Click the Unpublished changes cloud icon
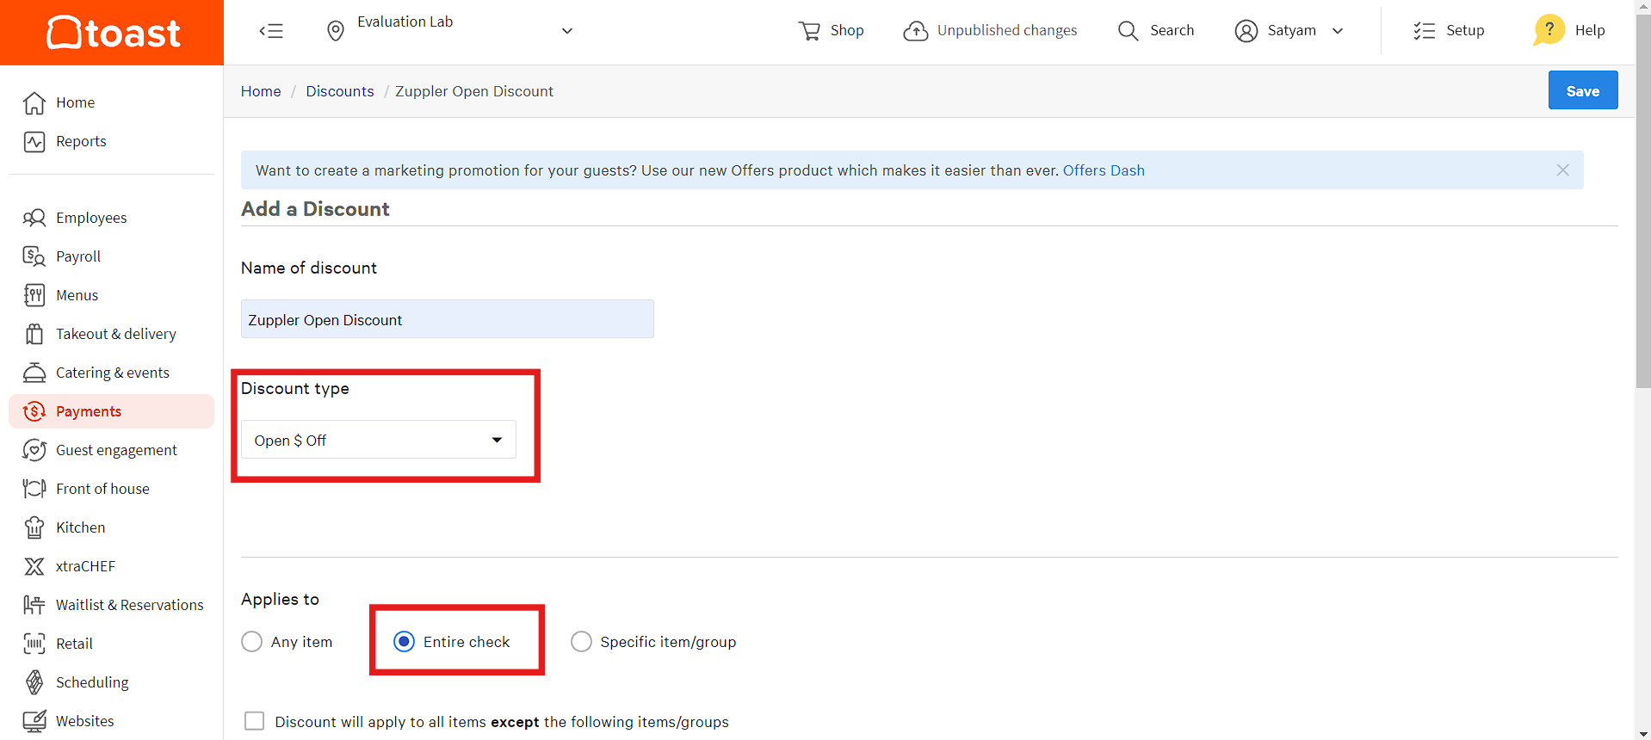 click(916, 31)
